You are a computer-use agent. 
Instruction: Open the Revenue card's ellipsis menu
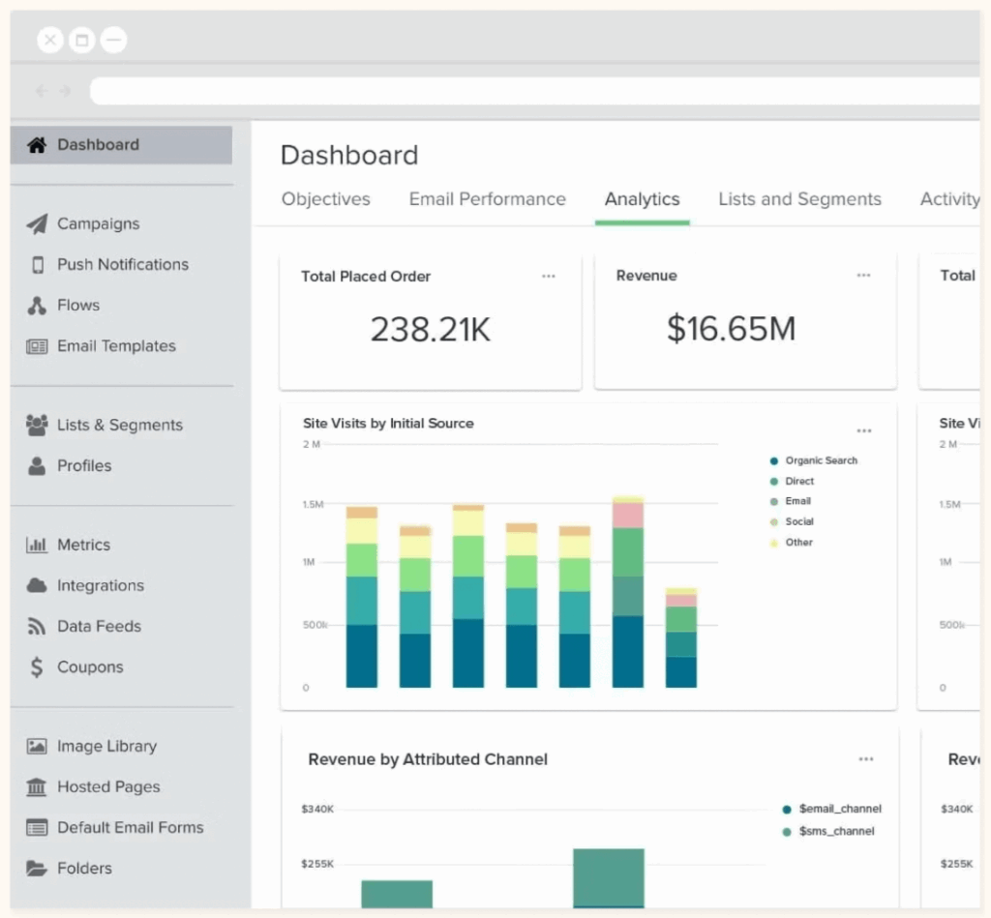tap(863, 275)
